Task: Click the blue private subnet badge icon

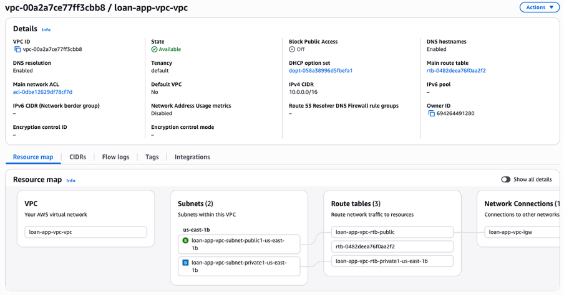Action: (x=185, y=263)
